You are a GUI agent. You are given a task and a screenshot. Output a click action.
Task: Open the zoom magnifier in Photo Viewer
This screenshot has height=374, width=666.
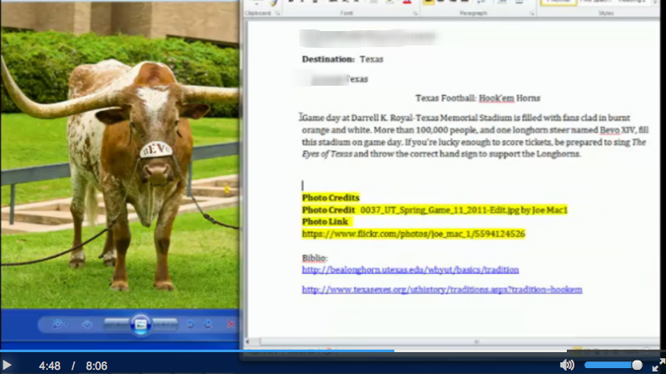(59, 324)
